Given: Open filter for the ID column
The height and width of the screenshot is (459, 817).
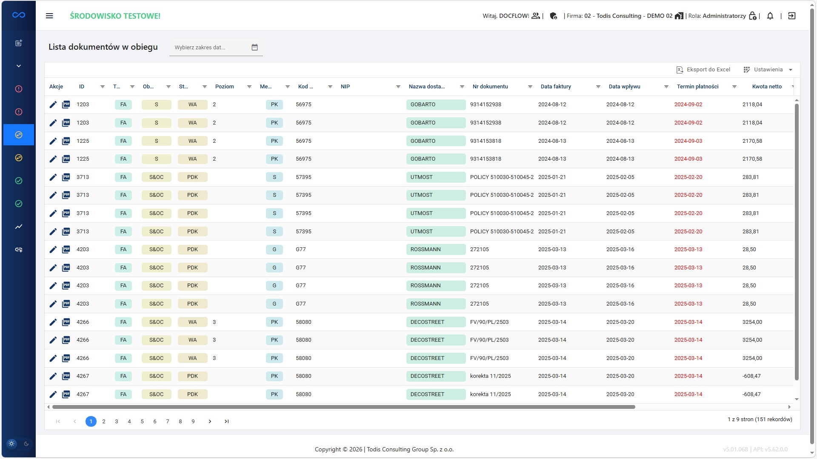Looking at the screenshot, I should (103, 87).
